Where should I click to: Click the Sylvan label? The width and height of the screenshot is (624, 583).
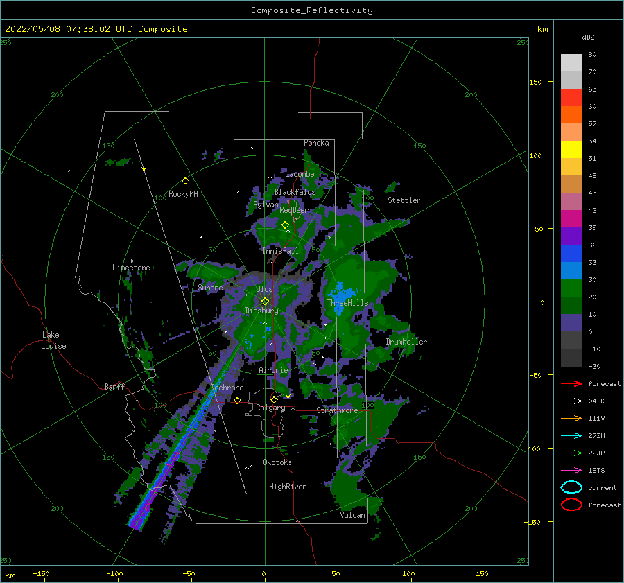(x=266, y=205)
